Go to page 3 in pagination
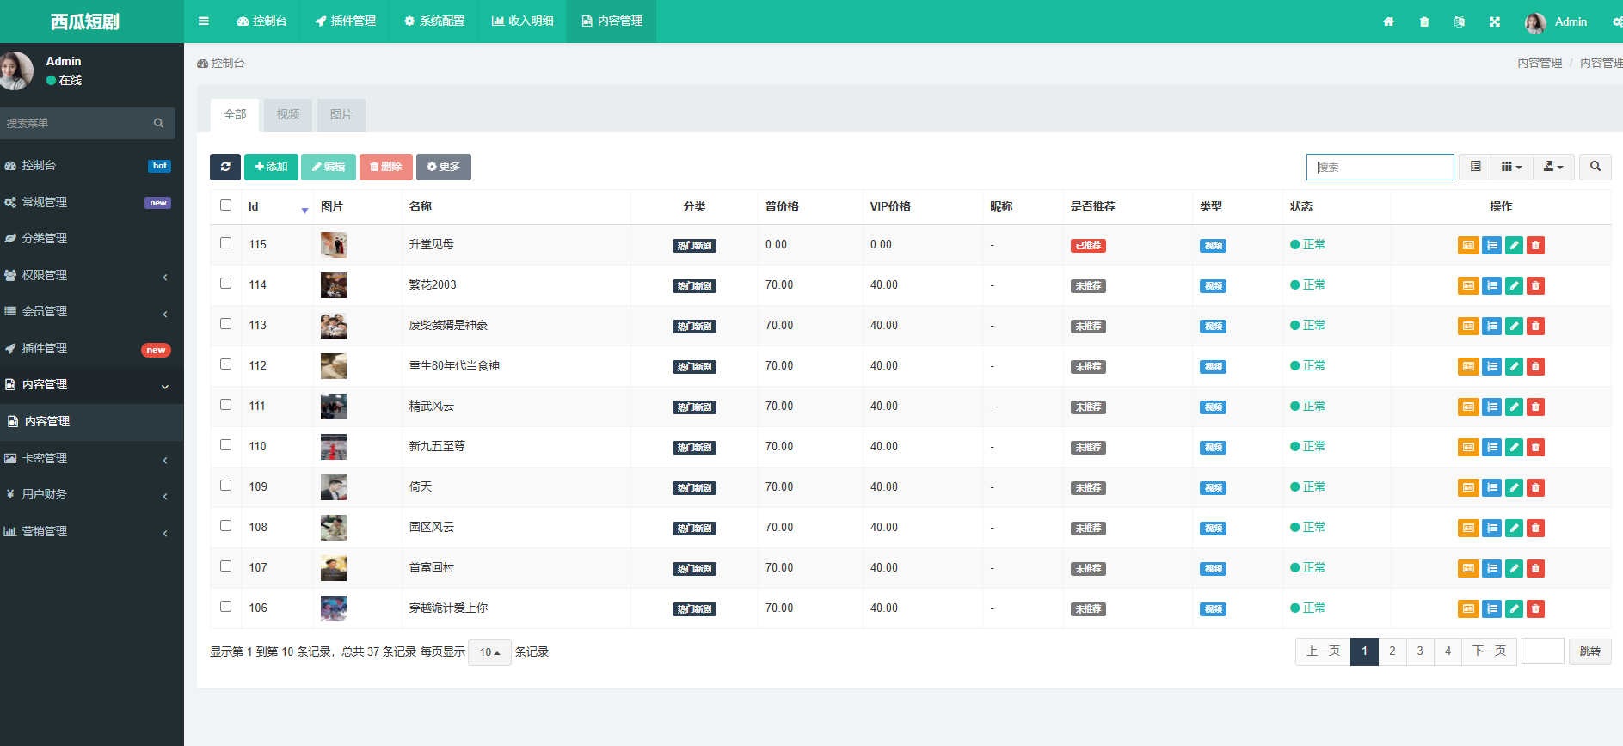The image size is (1623, 746). [1420, 651]
